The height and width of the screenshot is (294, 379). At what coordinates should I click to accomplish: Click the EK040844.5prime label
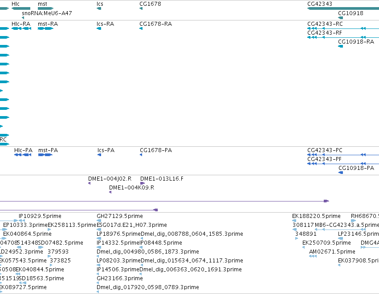(x=40, y=270)
